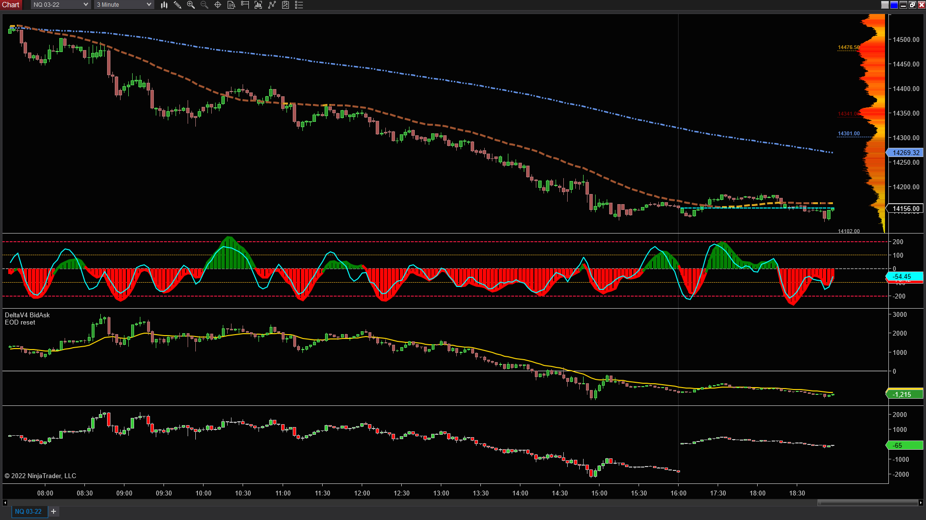Select the drawing tools pencil icon
This screenshot has width=926, height=520.
pyautogui.click(x=177, y=5)
